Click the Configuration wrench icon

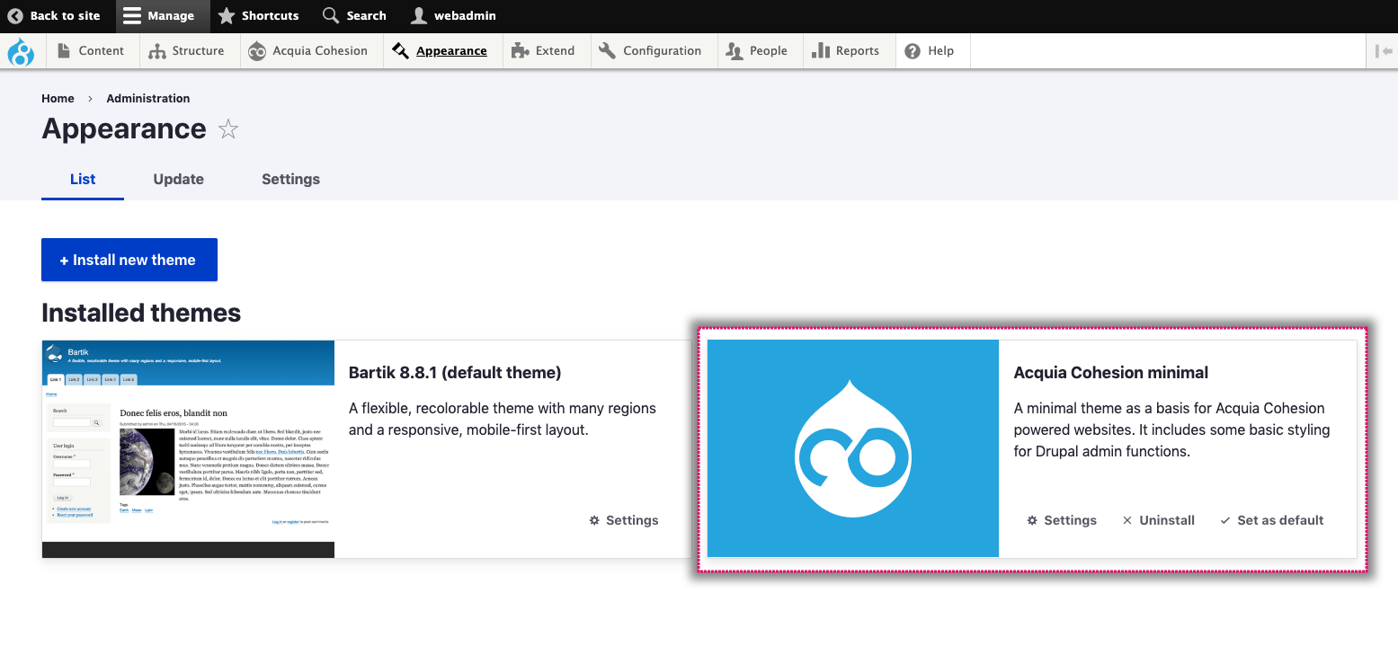click(x=607, y=51)
